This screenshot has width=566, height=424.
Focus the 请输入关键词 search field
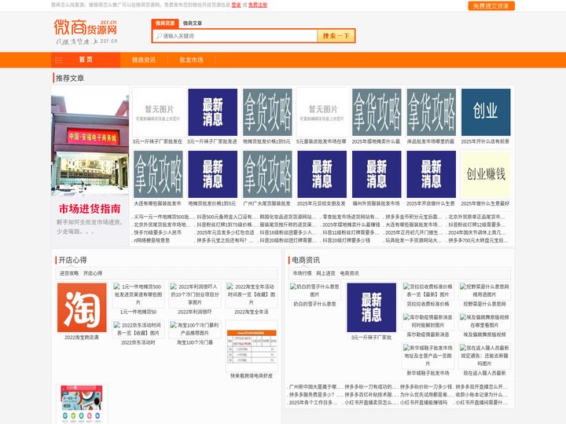[234, 35]
